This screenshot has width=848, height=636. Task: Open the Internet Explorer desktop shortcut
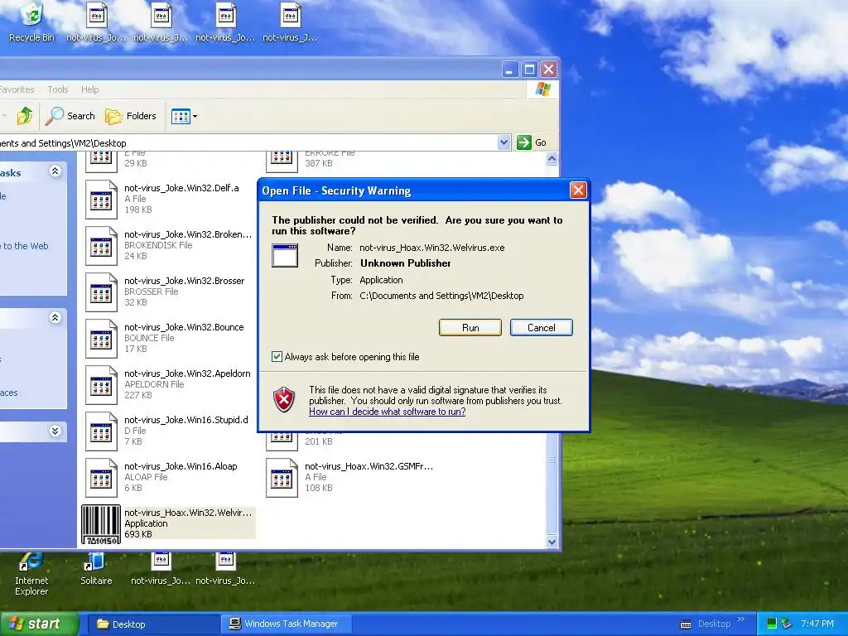click(31, 575)
